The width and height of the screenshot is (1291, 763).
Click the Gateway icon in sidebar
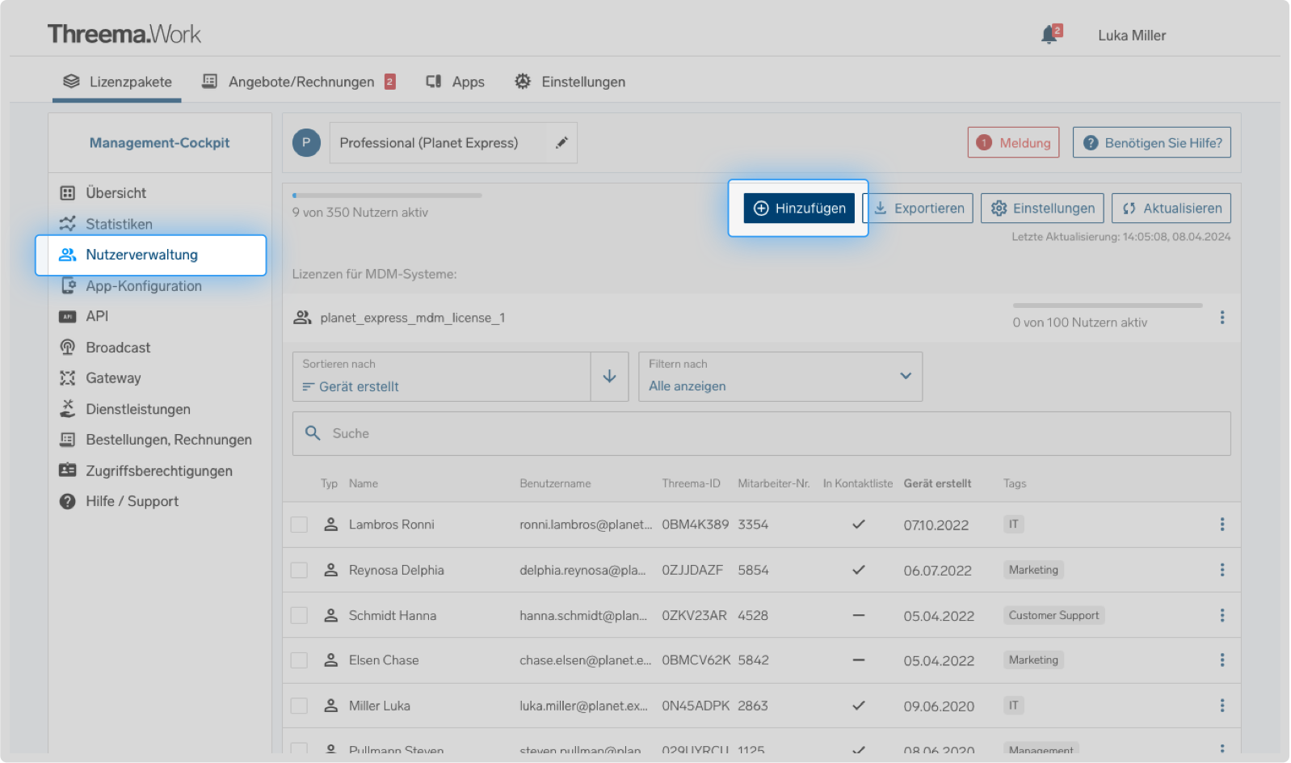(68, 378)
